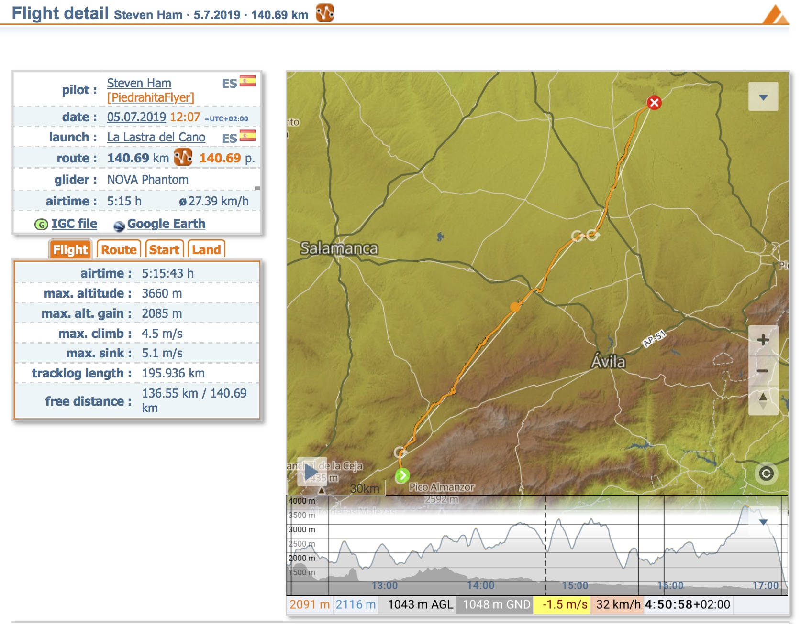Image resolution: width=801 pixels, height=624 pixels.
Task: Switch to the Start tab
Action: (x=164, y=249)
